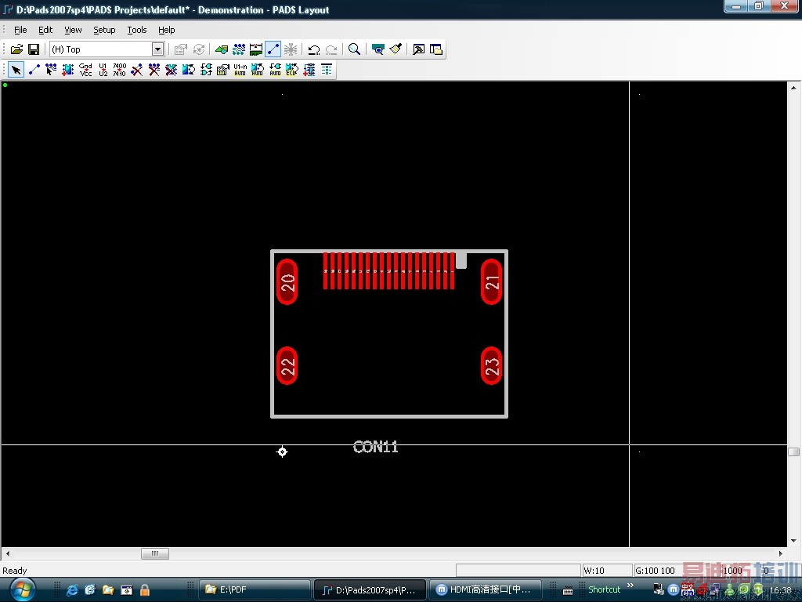Open the Setup menu
This screenshot has height=602, width=802.
pyautogui.click(x=104, y=30)
